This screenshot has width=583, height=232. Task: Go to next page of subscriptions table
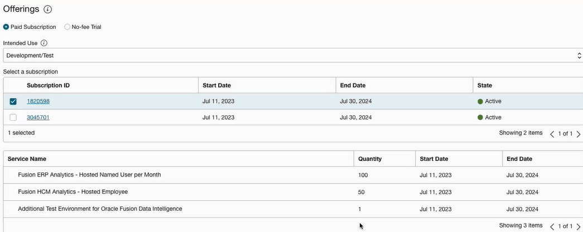pyautogui.click(x=578, y=134)
